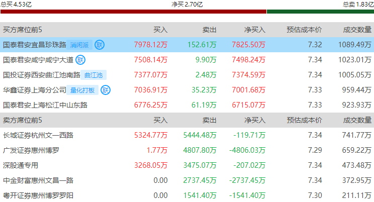This screenshot has height=202, width=374.
Task: Open seat 国投证券西安曲江池南路
Action: pyautogui.click(x=42, y=75)
